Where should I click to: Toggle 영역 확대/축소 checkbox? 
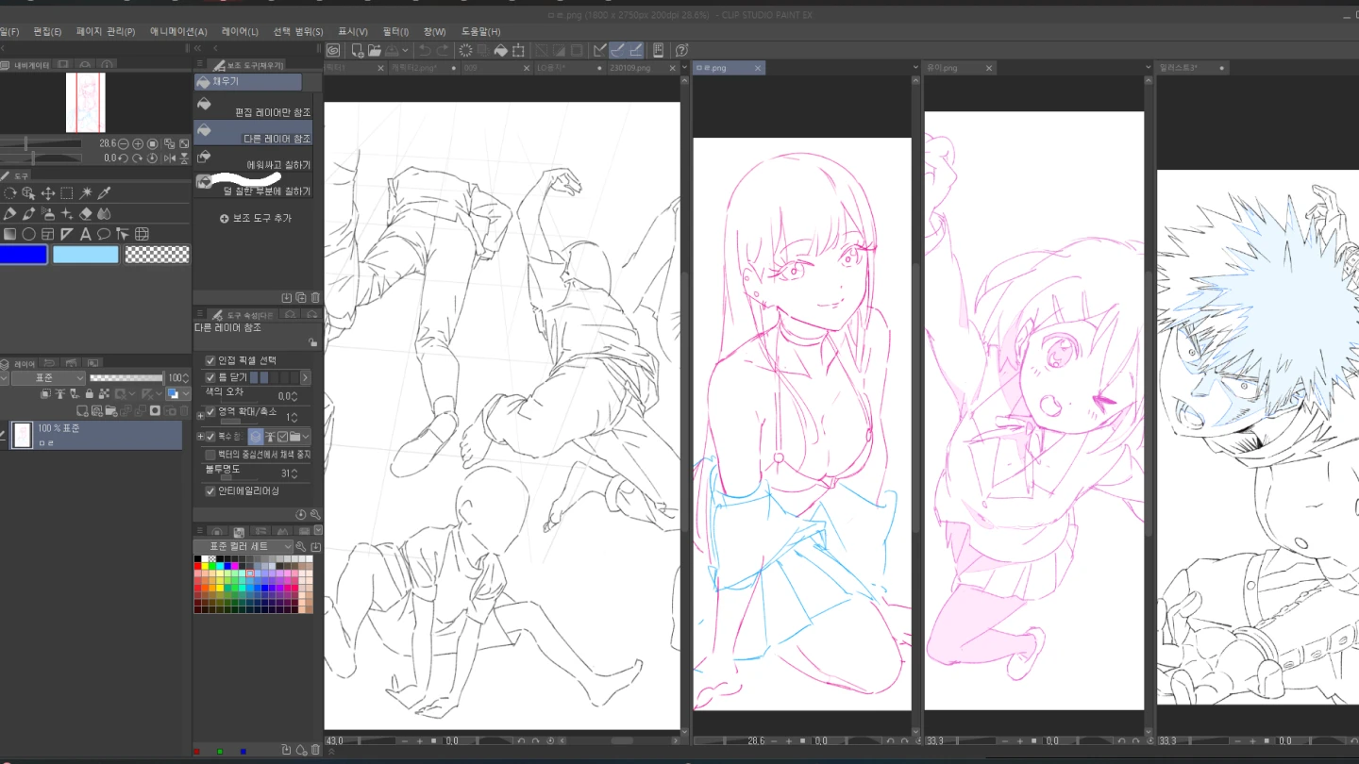210,412
